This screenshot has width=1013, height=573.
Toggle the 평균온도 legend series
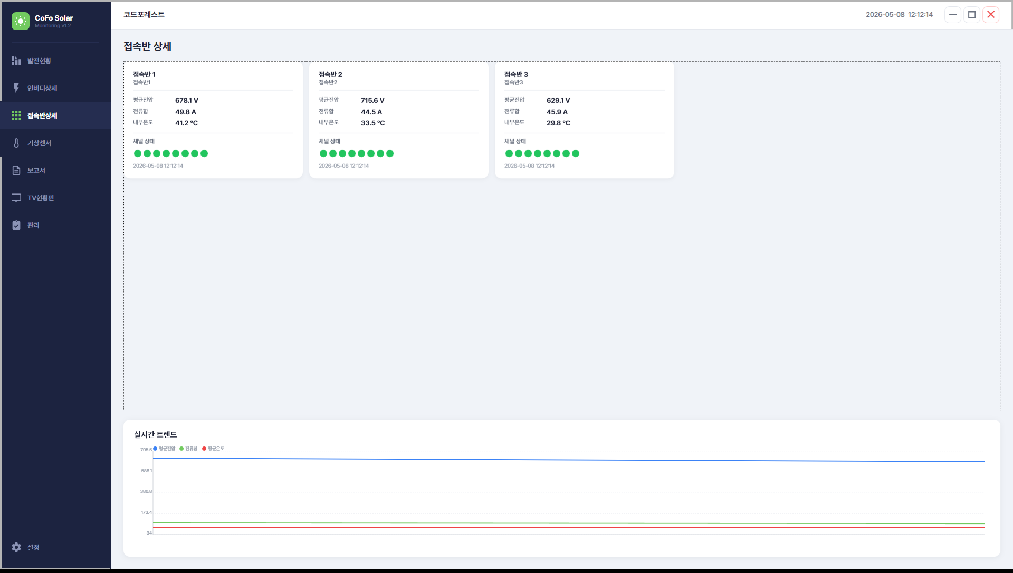tap(213, 449)
